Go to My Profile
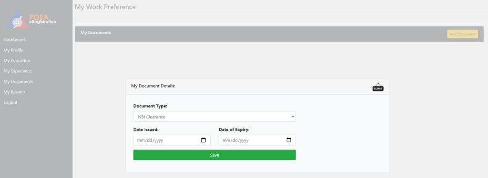Viewport: 488px width, 178px height. (13, 50)
